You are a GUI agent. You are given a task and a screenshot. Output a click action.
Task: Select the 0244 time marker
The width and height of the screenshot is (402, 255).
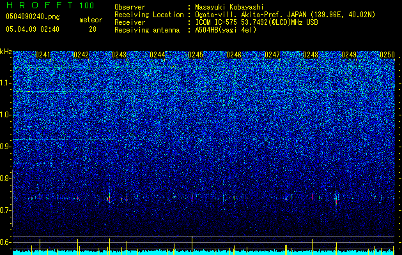pos(157,55)
